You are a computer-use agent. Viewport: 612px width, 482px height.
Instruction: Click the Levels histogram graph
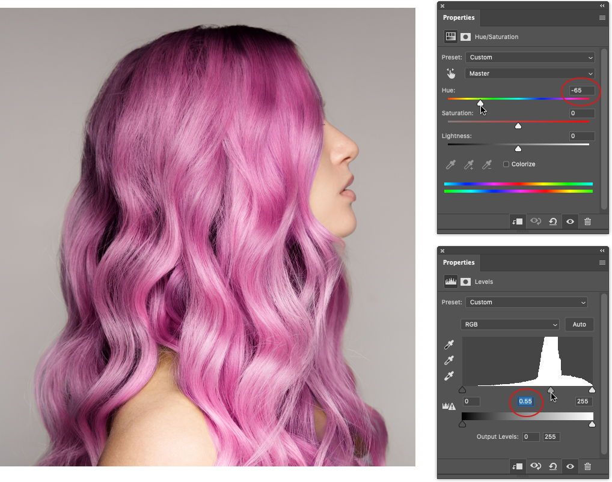pyautogui.click(x=527, y=361)
